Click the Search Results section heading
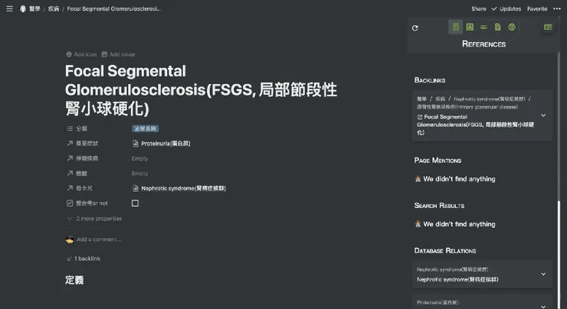Screen dimensions: 567x309 (x=439, y=206)
